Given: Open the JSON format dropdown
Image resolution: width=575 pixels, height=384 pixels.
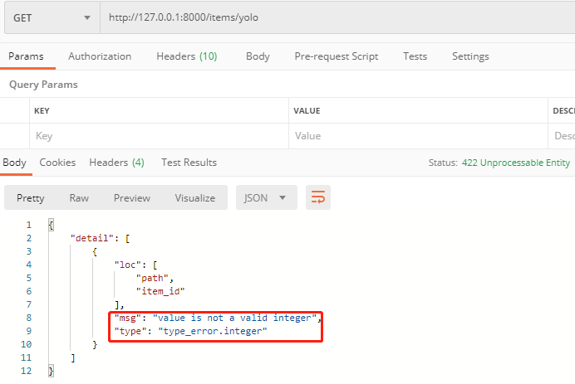Looking at the screenshot, I should pos(266,198).
